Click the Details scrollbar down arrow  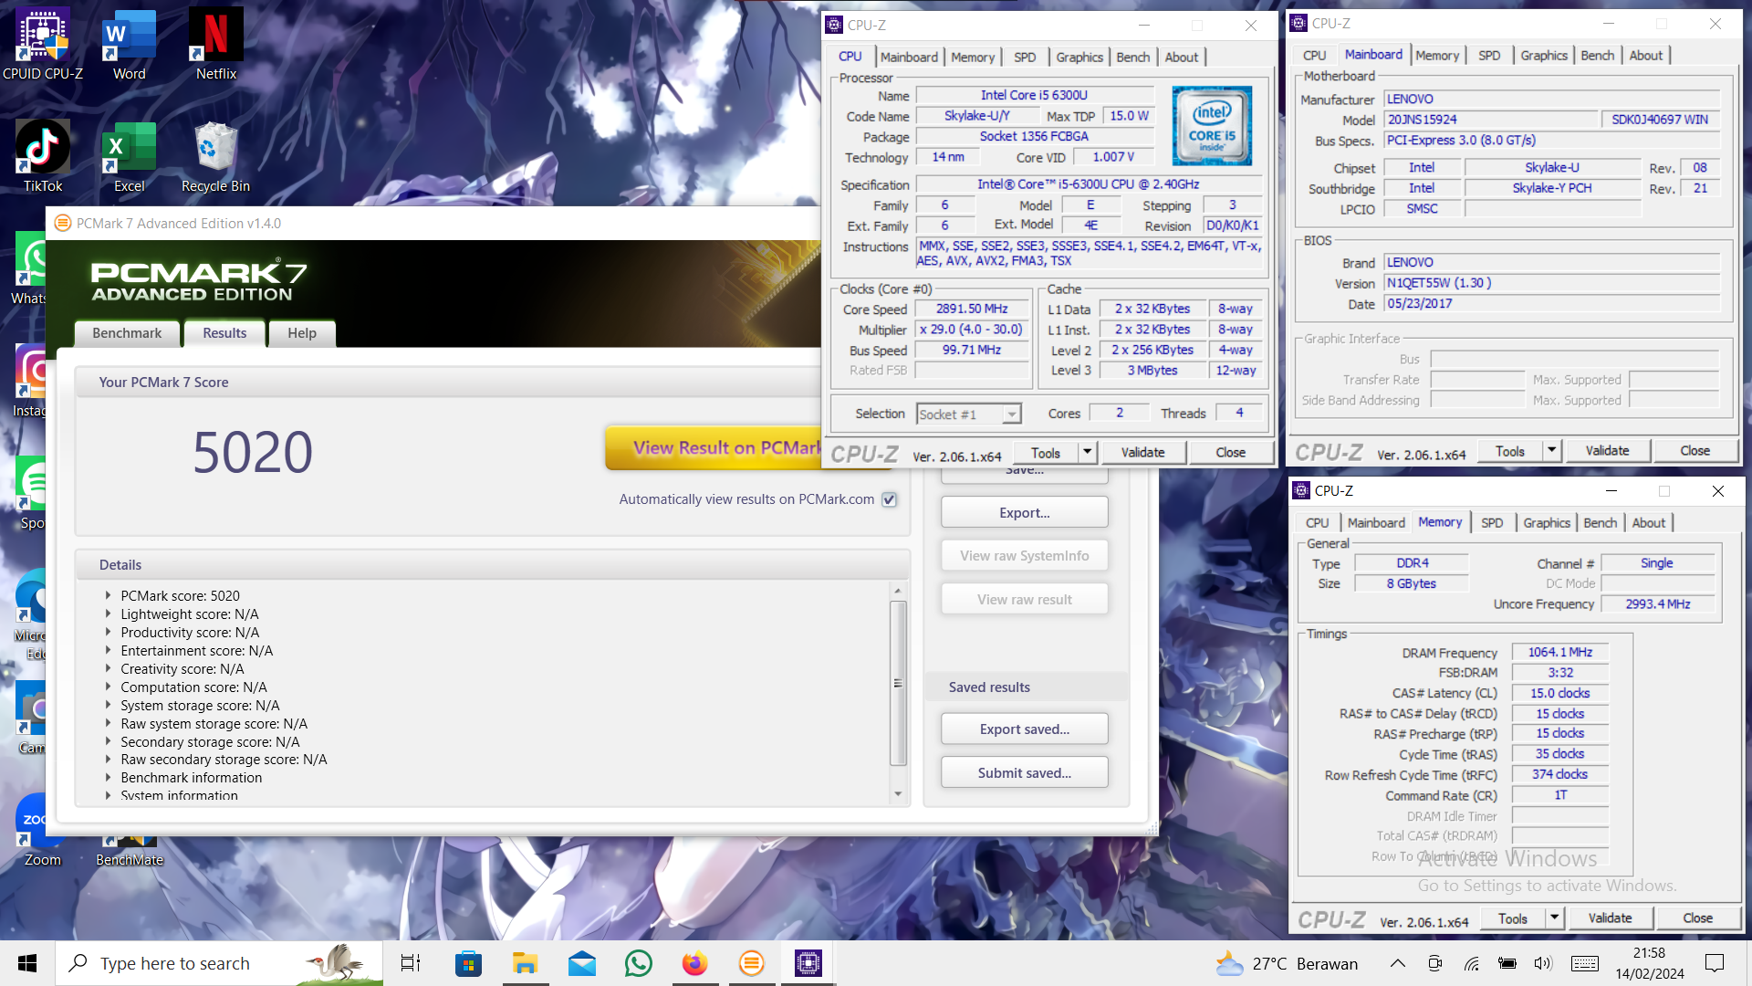[898, 794]
